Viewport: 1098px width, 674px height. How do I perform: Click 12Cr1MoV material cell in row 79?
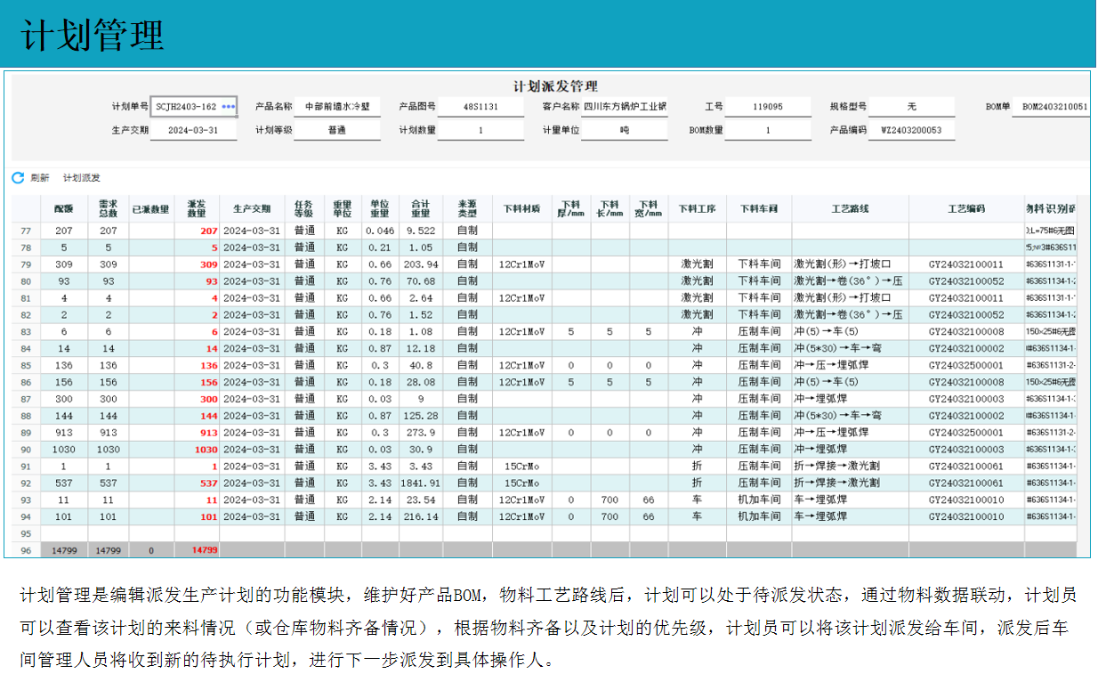521,264
